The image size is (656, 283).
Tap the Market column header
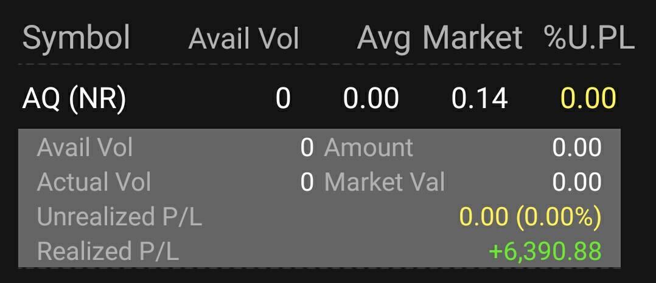472,38
